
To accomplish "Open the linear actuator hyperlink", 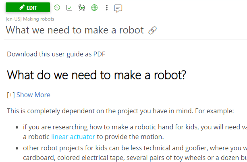I will (74, 137).
